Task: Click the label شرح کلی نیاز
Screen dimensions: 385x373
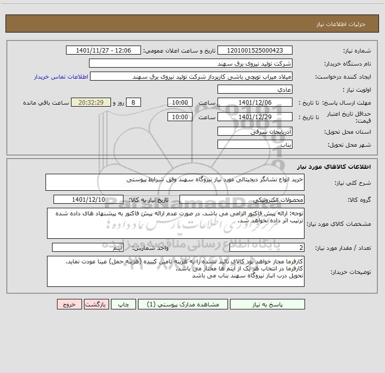Action: 353,183
